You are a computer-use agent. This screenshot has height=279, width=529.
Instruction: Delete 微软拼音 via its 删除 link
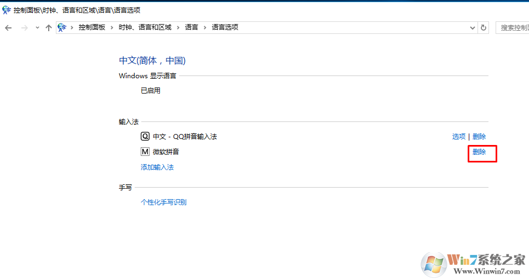tap(479, 152)
